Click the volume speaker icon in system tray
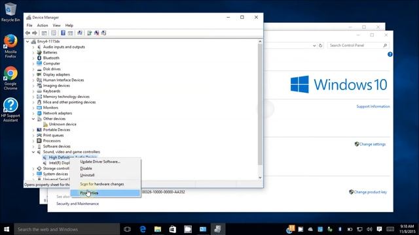Image resolution: width=419 pixels, height=235 pixels. [x=369, y=229]
